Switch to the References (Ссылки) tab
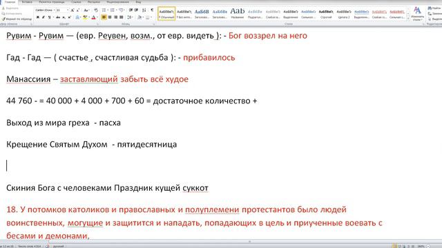Viewport: 442px width, 248px height. (76, 2)
